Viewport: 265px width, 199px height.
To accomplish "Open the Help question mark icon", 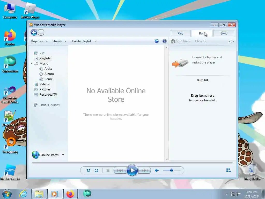I will point(164,41).
